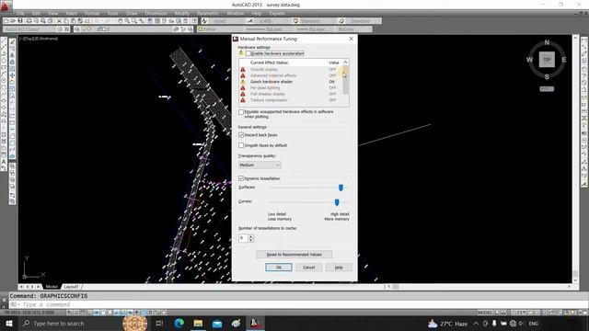Check Emulate unsupported hardware effects option
Image resolution: width=589 pixels, height=331 pixels.
pos(241,112)
